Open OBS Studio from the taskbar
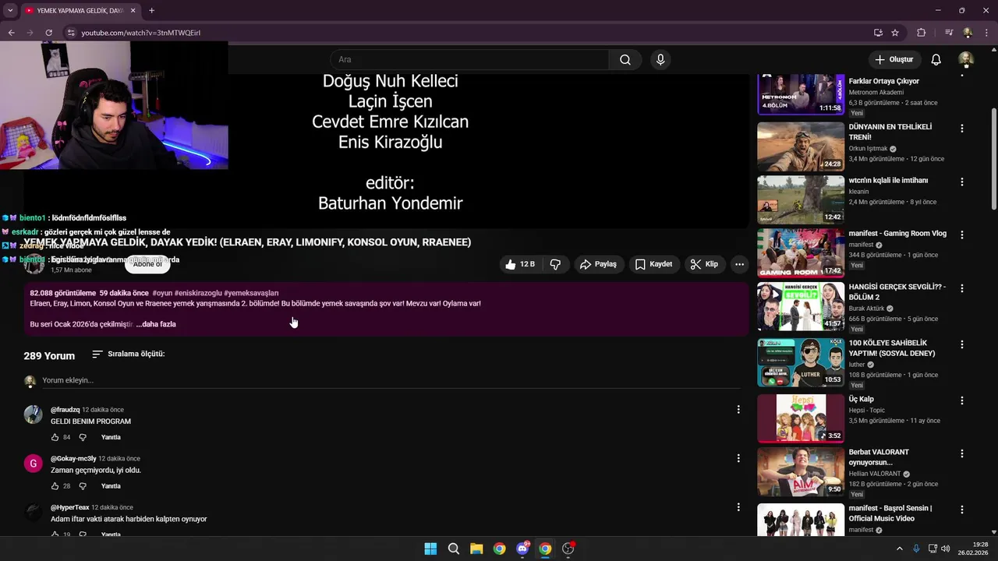 tap(568, 549)
